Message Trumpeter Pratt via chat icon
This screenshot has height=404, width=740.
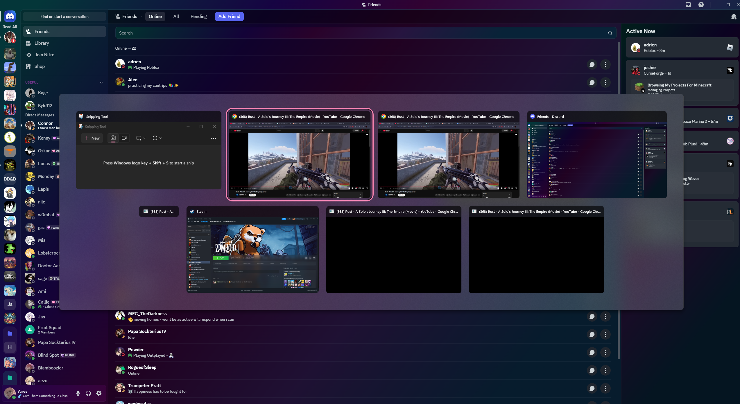tap(592, 388)
